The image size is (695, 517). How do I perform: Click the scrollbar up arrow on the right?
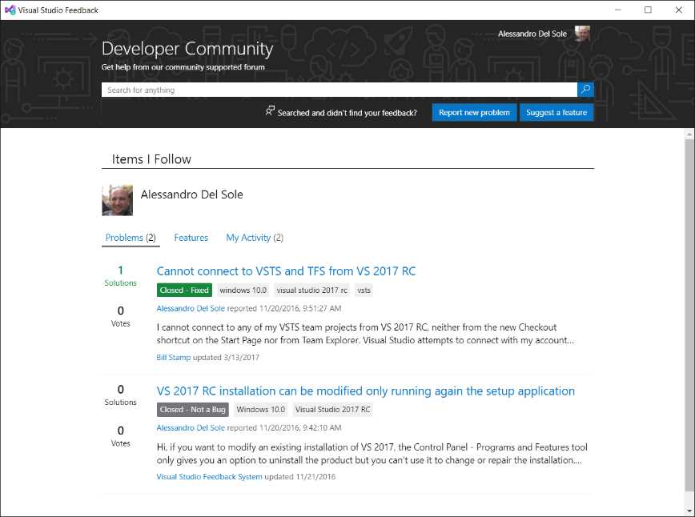[x=689, y=135]
